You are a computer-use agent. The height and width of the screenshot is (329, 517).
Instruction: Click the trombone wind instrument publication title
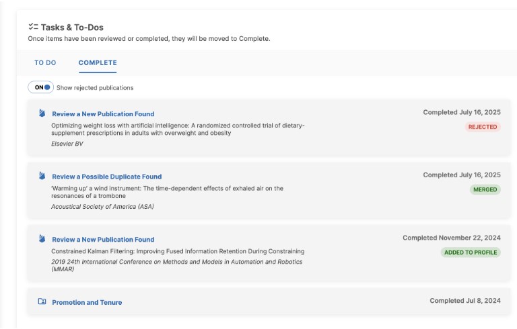(x=167, y=192)
